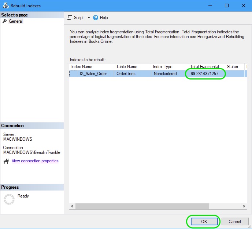The width and height of the screenshot is (252, 229).
Task: Click the OrderLines table name cell
Action: click(133, 74)
